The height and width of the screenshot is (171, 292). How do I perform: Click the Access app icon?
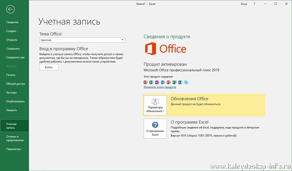145,82
